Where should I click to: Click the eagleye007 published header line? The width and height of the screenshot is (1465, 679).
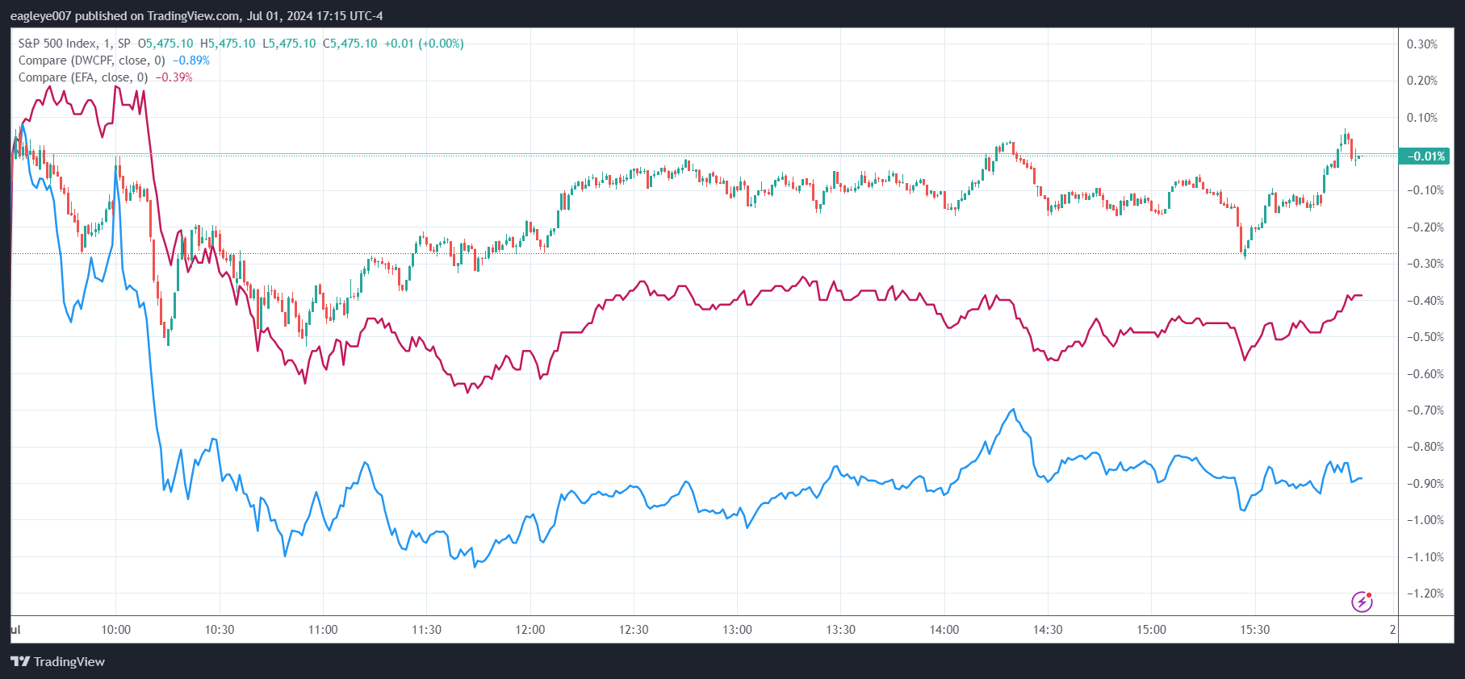tap(197, 16)
